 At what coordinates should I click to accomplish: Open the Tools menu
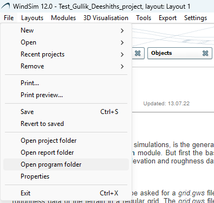(x=144, y=18)
